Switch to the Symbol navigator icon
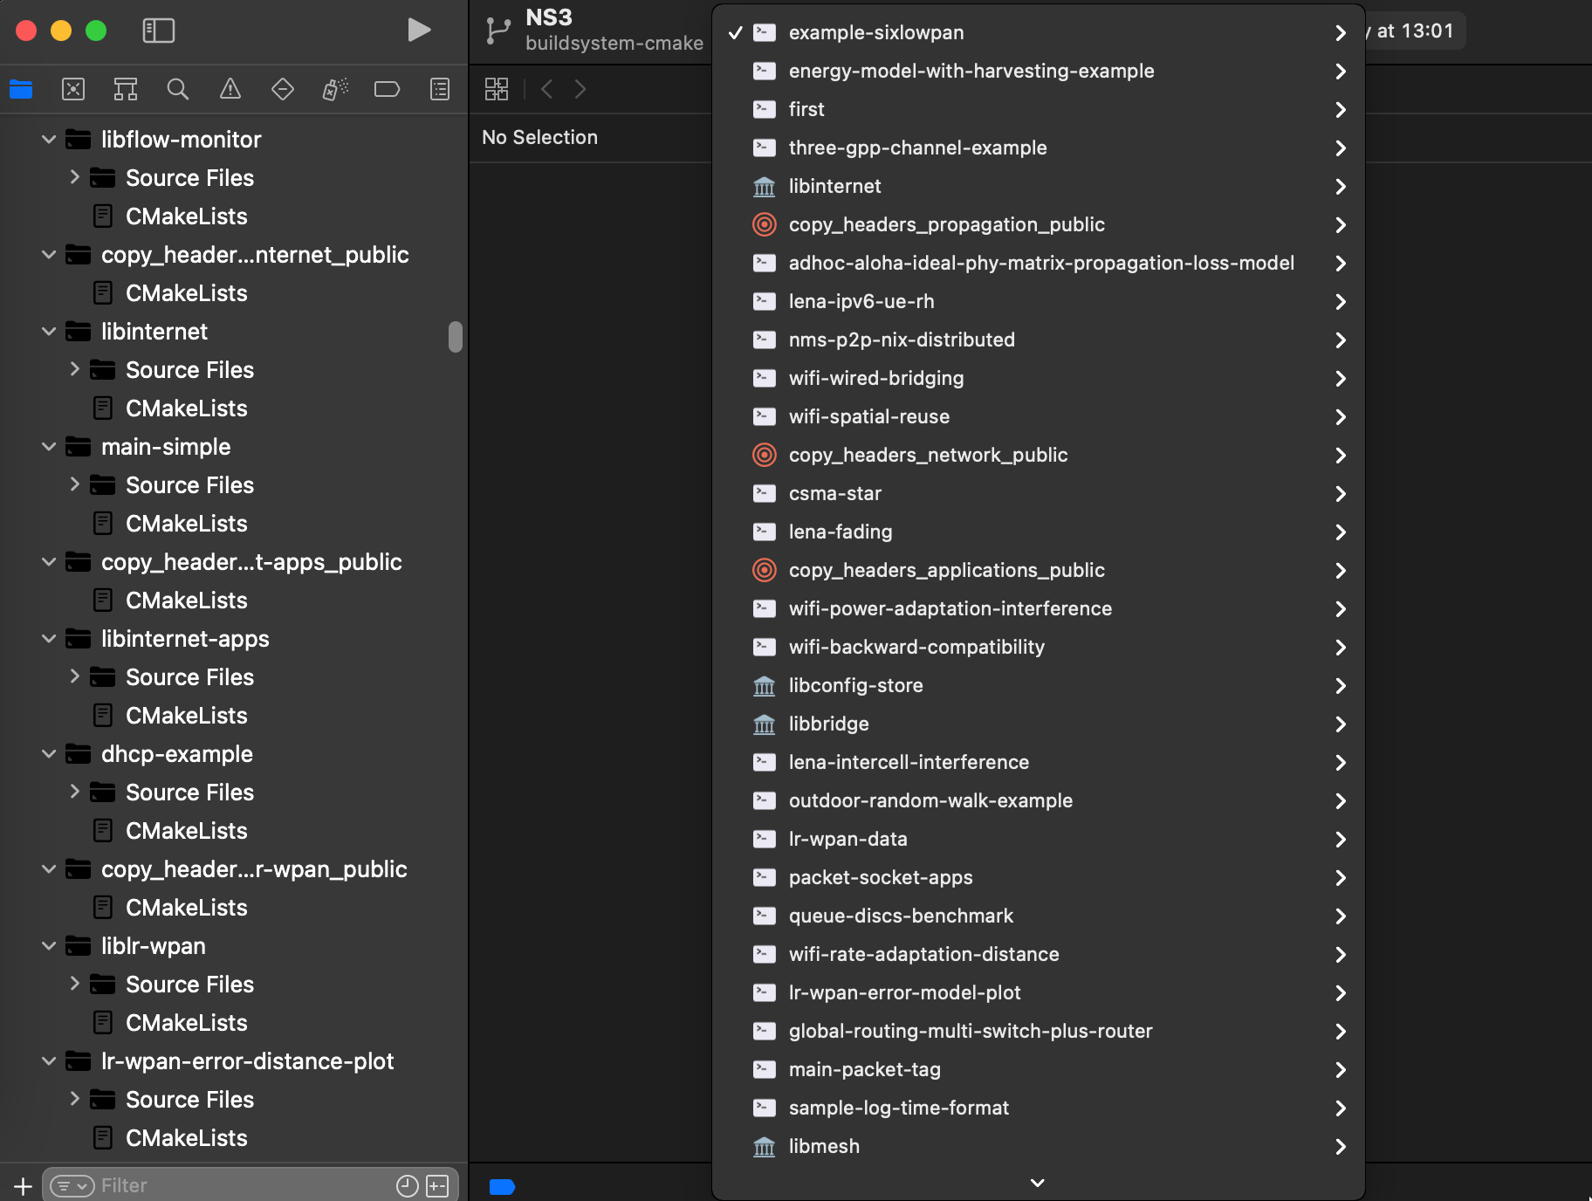The height and width of the screenshot is (1201, 1592). pos(126,89)
